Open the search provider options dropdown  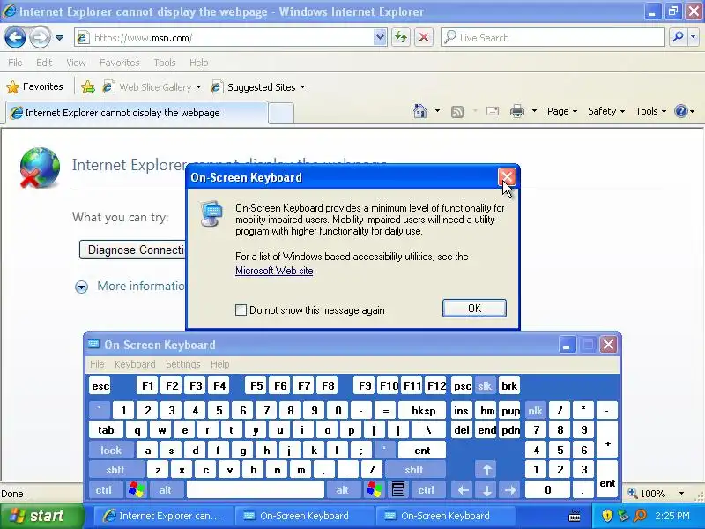[x=694, y=38]
